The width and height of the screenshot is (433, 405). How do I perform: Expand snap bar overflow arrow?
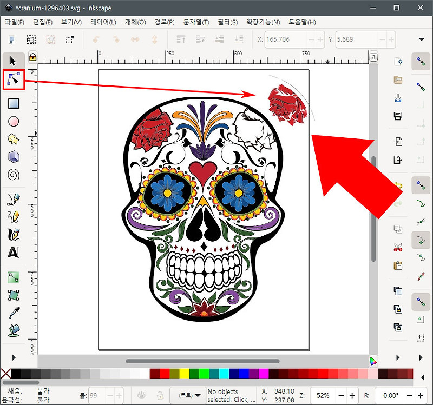(x=421, y=358)
